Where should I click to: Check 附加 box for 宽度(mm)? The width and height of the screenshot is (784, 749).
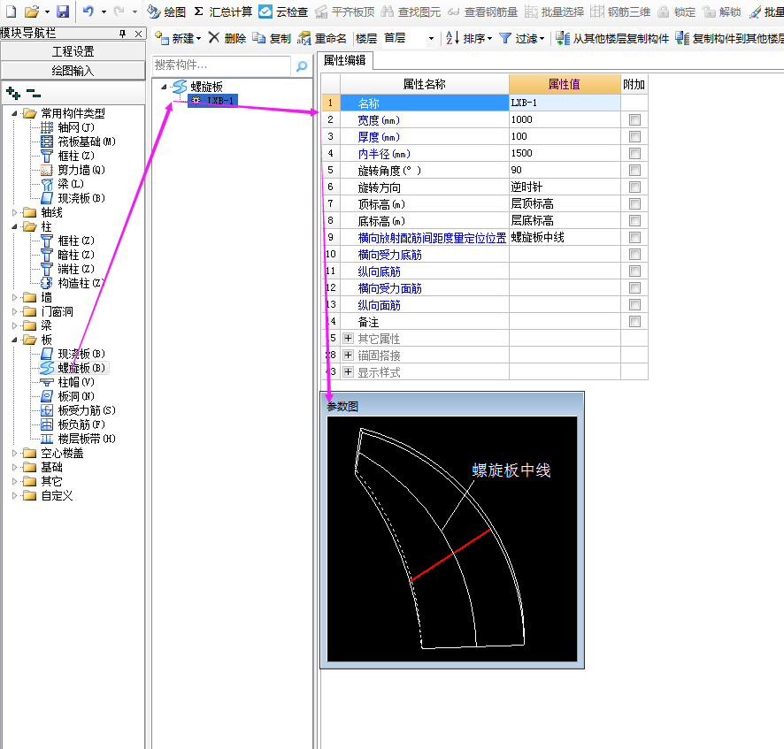(635, 120)
